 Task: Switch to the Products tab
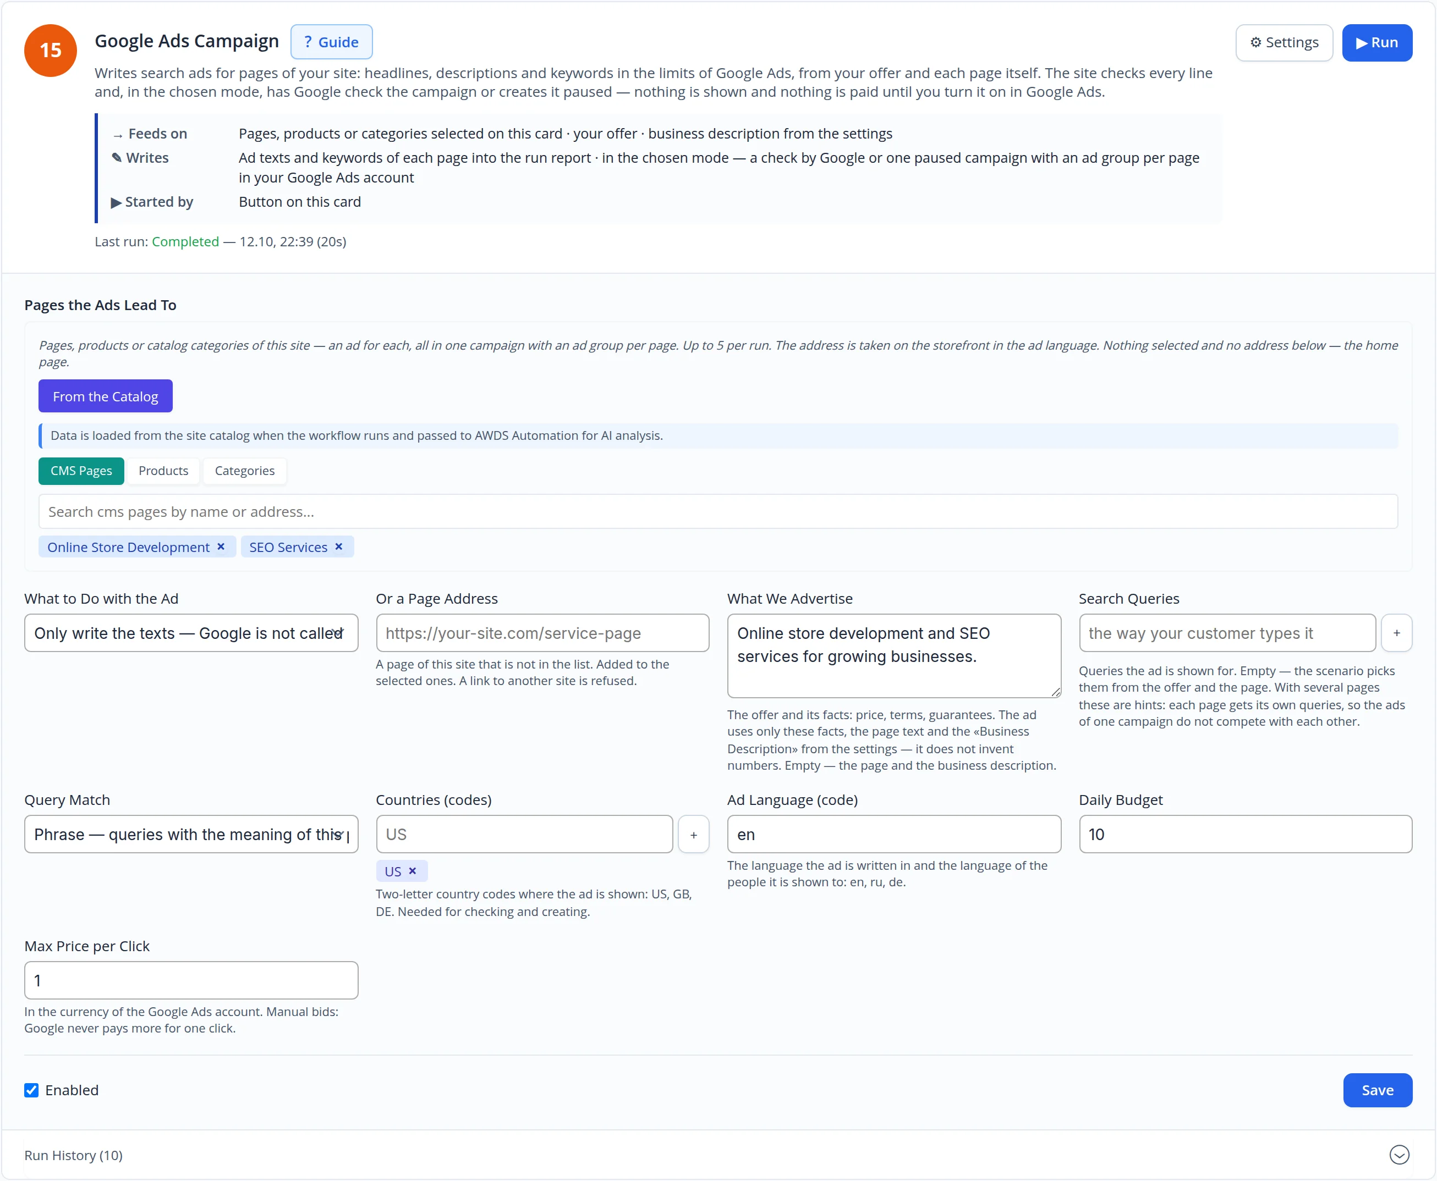pyautogui.click(x=163, y=471)
